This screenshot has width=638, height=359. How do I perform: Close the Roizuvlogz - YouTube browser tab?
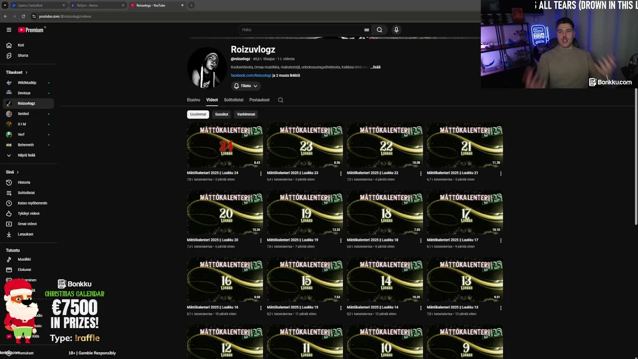pyautogui.click(x=182, y=5)
